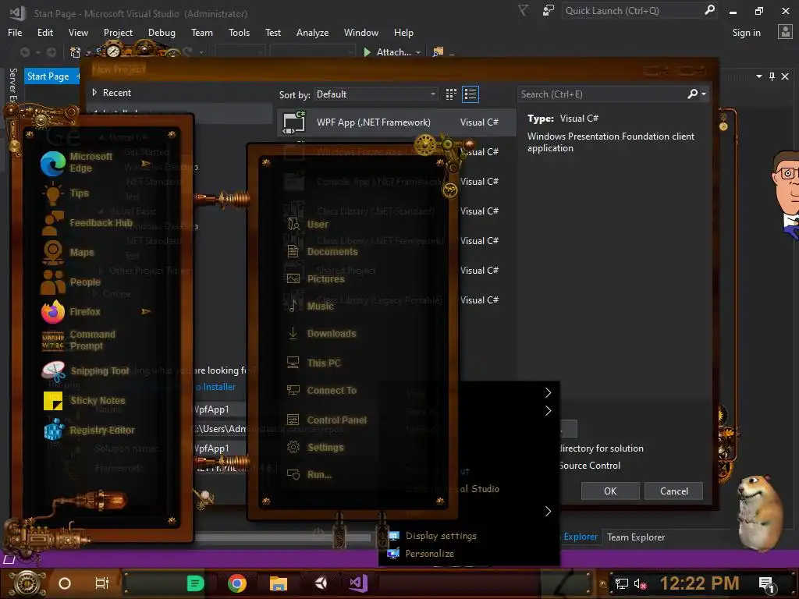Open Cortana circle on the taskbar
This screenshot has height=599, width=799.
[65, 583]
